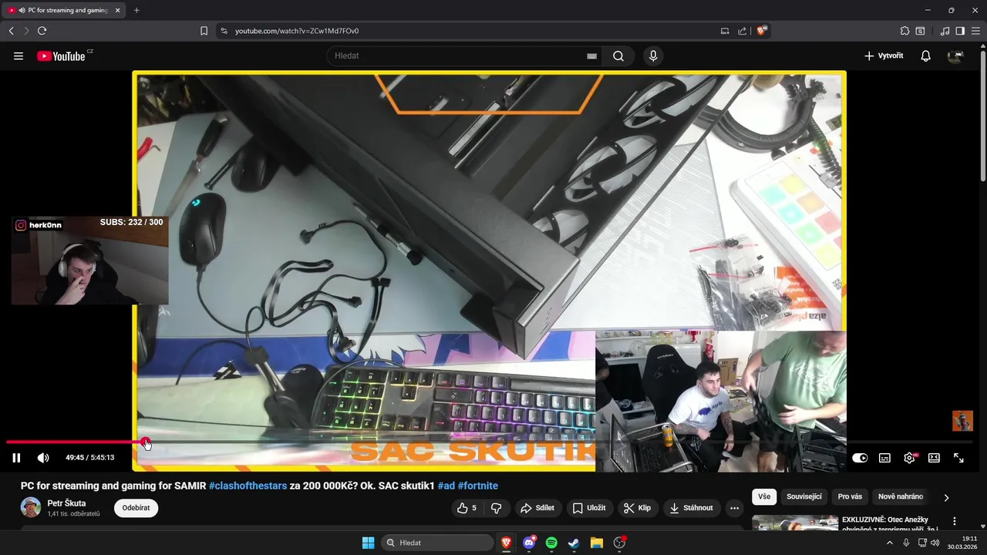Open File Explorer from the taskbar
Image resolution: width=987 pixels, height=555 pixels.
[x=597, y=543]
